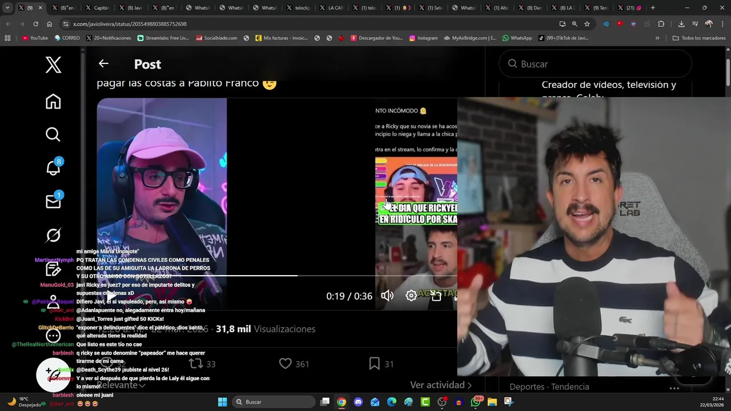This screenshot has width=731, height=411.
Task: Click Ver actividad link
Action: click(x=441, y=385)
